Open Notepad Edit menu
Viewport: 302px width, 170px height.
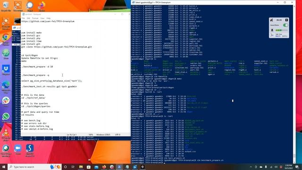tap(28, 18)
